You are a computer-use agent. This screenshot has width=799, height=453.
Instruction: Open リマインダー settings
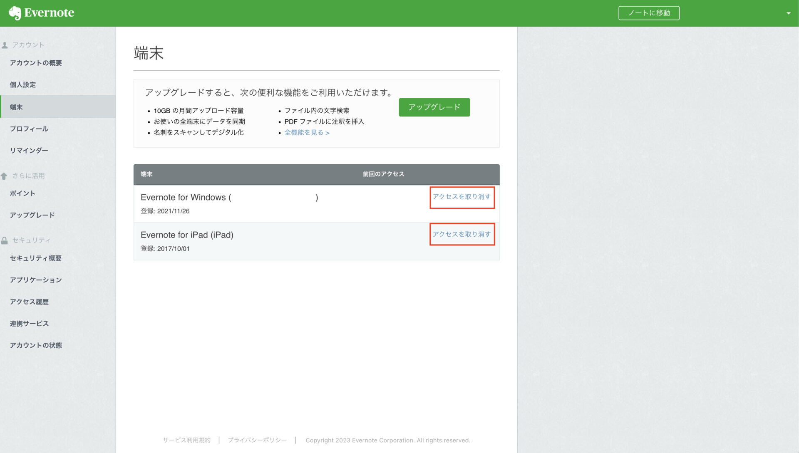(30, 150)
